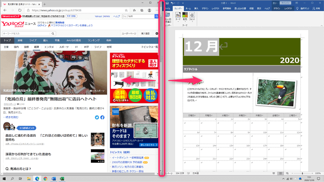Click the blue web search magnifier button
The width and height of the screenshot is (324, 182).
tap(157, 16)
